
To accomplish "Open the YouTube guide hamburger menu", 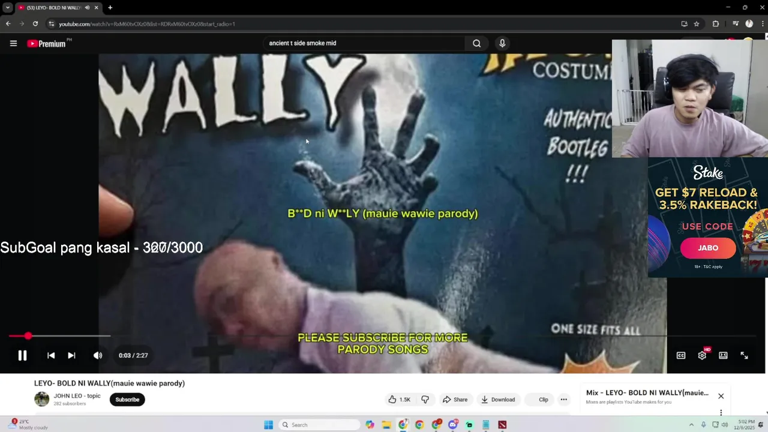I will pos(13,43).
